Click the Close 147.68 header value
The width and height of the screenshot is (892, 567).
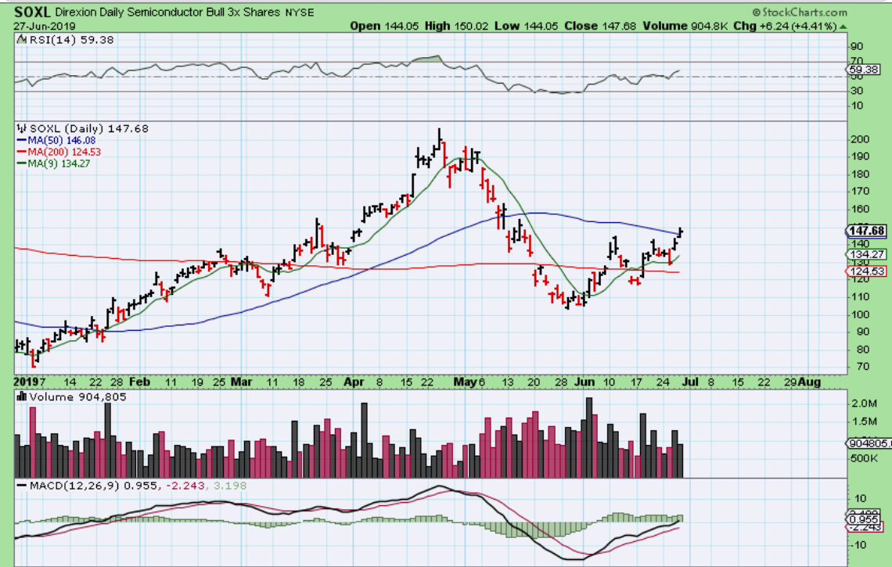pos(600,26)
